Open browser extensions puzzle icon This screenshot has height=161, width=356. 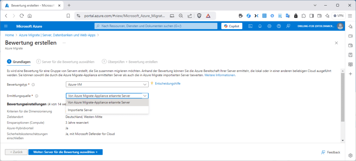[304, 16]
